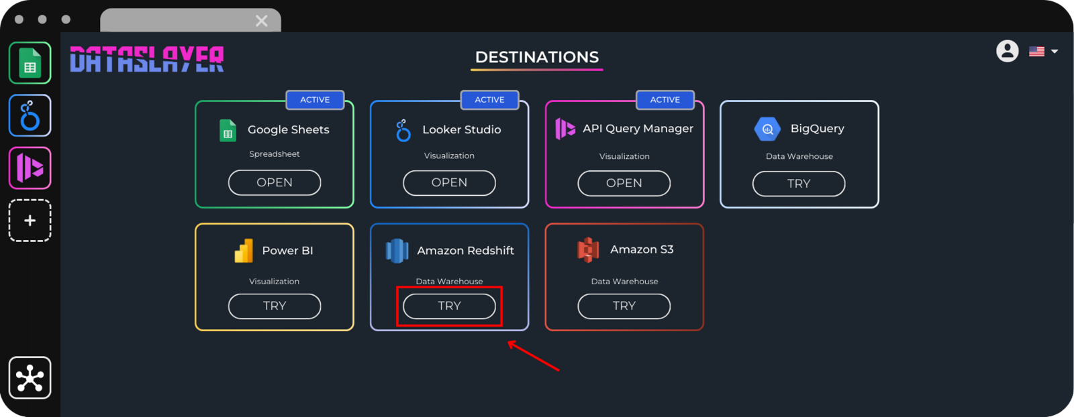The height and width of the screenshot is (417, 1074).
Task: Click API Query Manager card icon
Action: click(565, 128)
